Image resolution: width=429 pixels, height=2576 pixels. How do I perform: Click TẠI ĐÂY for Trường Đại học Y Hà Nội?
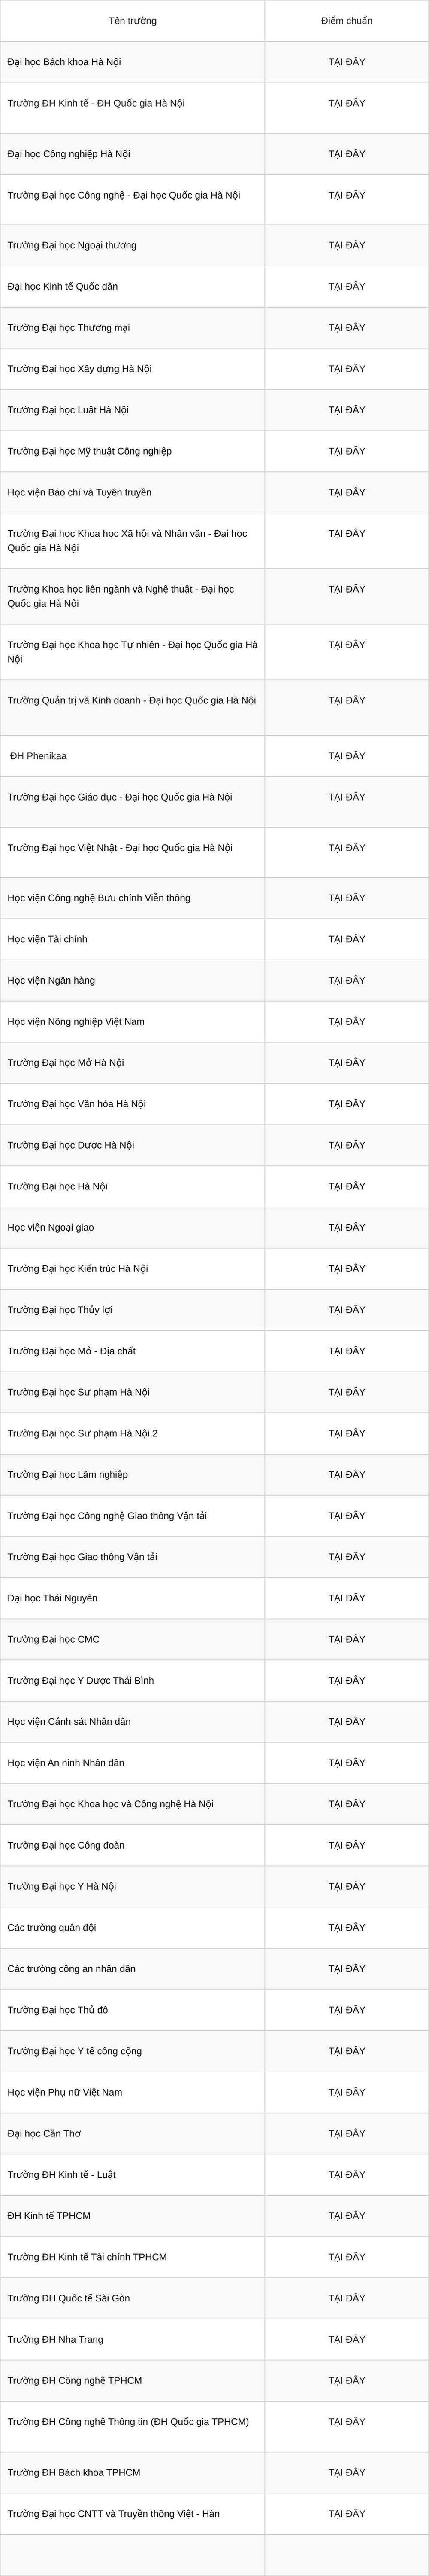[346, 1886]
